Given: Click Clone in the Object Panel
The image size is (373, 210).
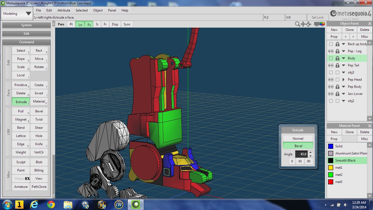Looking at the screenshot, I should [350, 30].
